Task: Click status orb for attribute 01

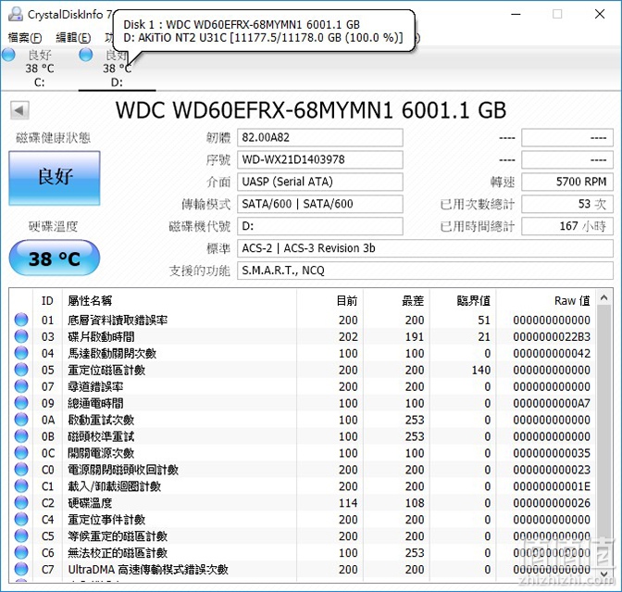Action: pyautogui.click(x=21, y=320)
